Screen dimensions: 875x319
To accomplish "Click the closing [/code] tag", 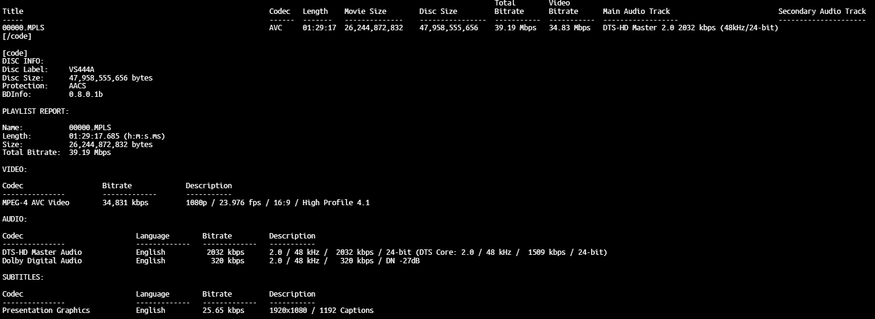I will click(x=17, y=36).
